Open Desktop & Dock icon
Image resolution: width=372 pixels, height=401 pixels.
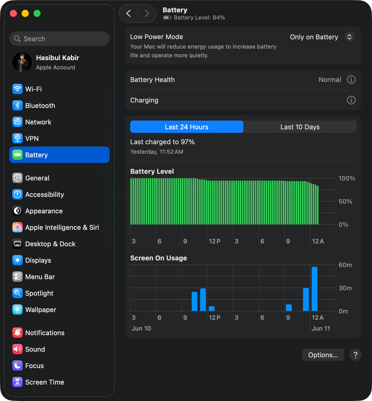pyautogui.click(x=17, y=244)
